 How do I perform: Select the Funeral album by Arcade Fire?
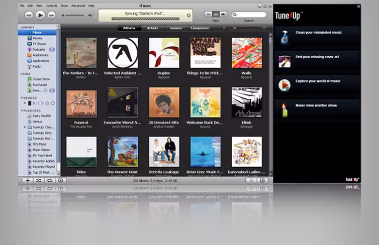point(81,103)
